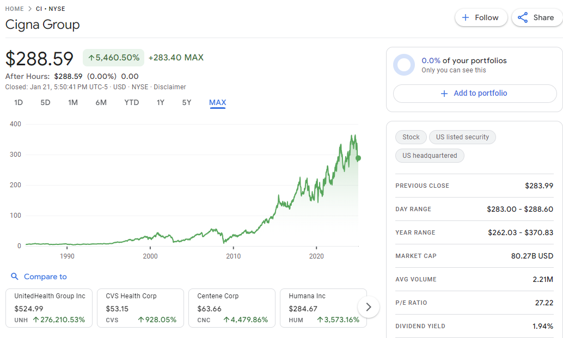Click the Cigna Group page title

click(42, 24)
